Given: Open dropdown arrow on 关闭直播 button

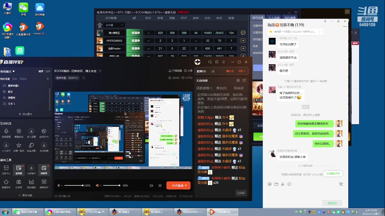Looking at the screenshot, I should click(x=186, y=186).
